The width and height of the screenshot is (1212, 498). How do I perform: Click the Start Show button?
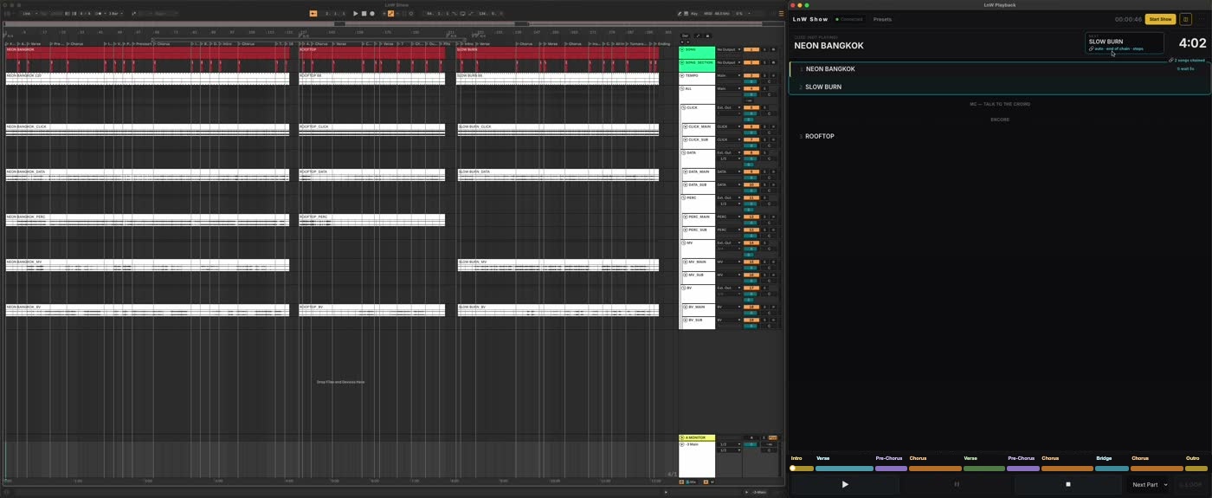[x=1160, y=19]
